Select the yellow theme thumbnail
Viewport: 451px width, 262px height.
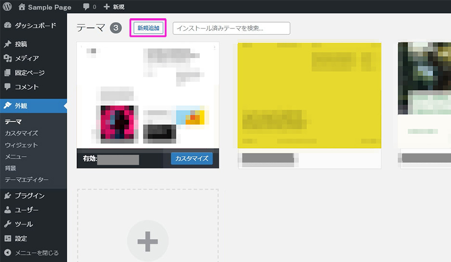309,95
